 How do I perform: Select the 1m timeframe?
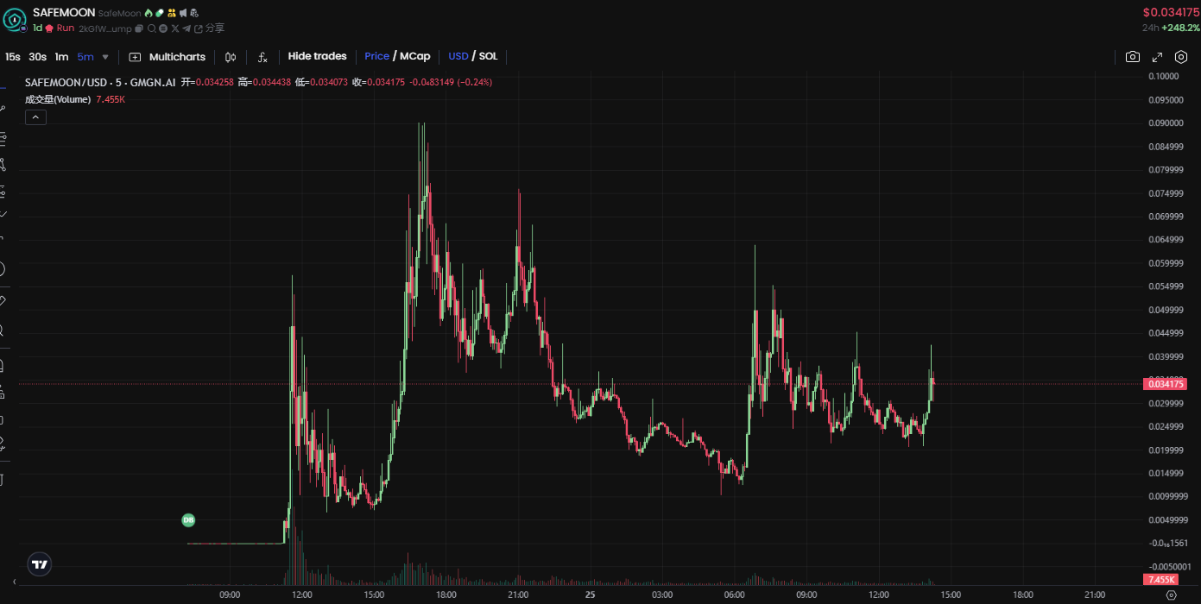[x=61, y=57]
